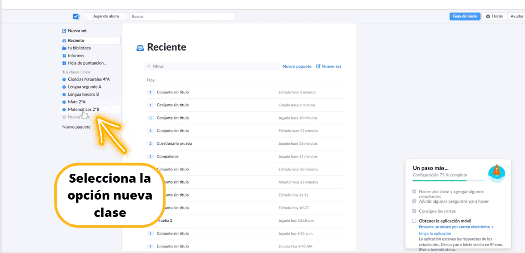525x253 pixels.
Task: Click the Plickers checkmark logo icon
Action: pos(76,16)
